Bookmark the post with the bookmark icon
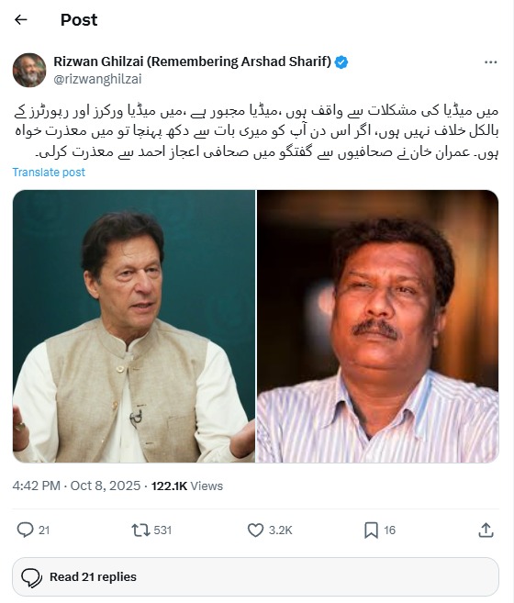 pyautogui.click(x=371, y=530)
